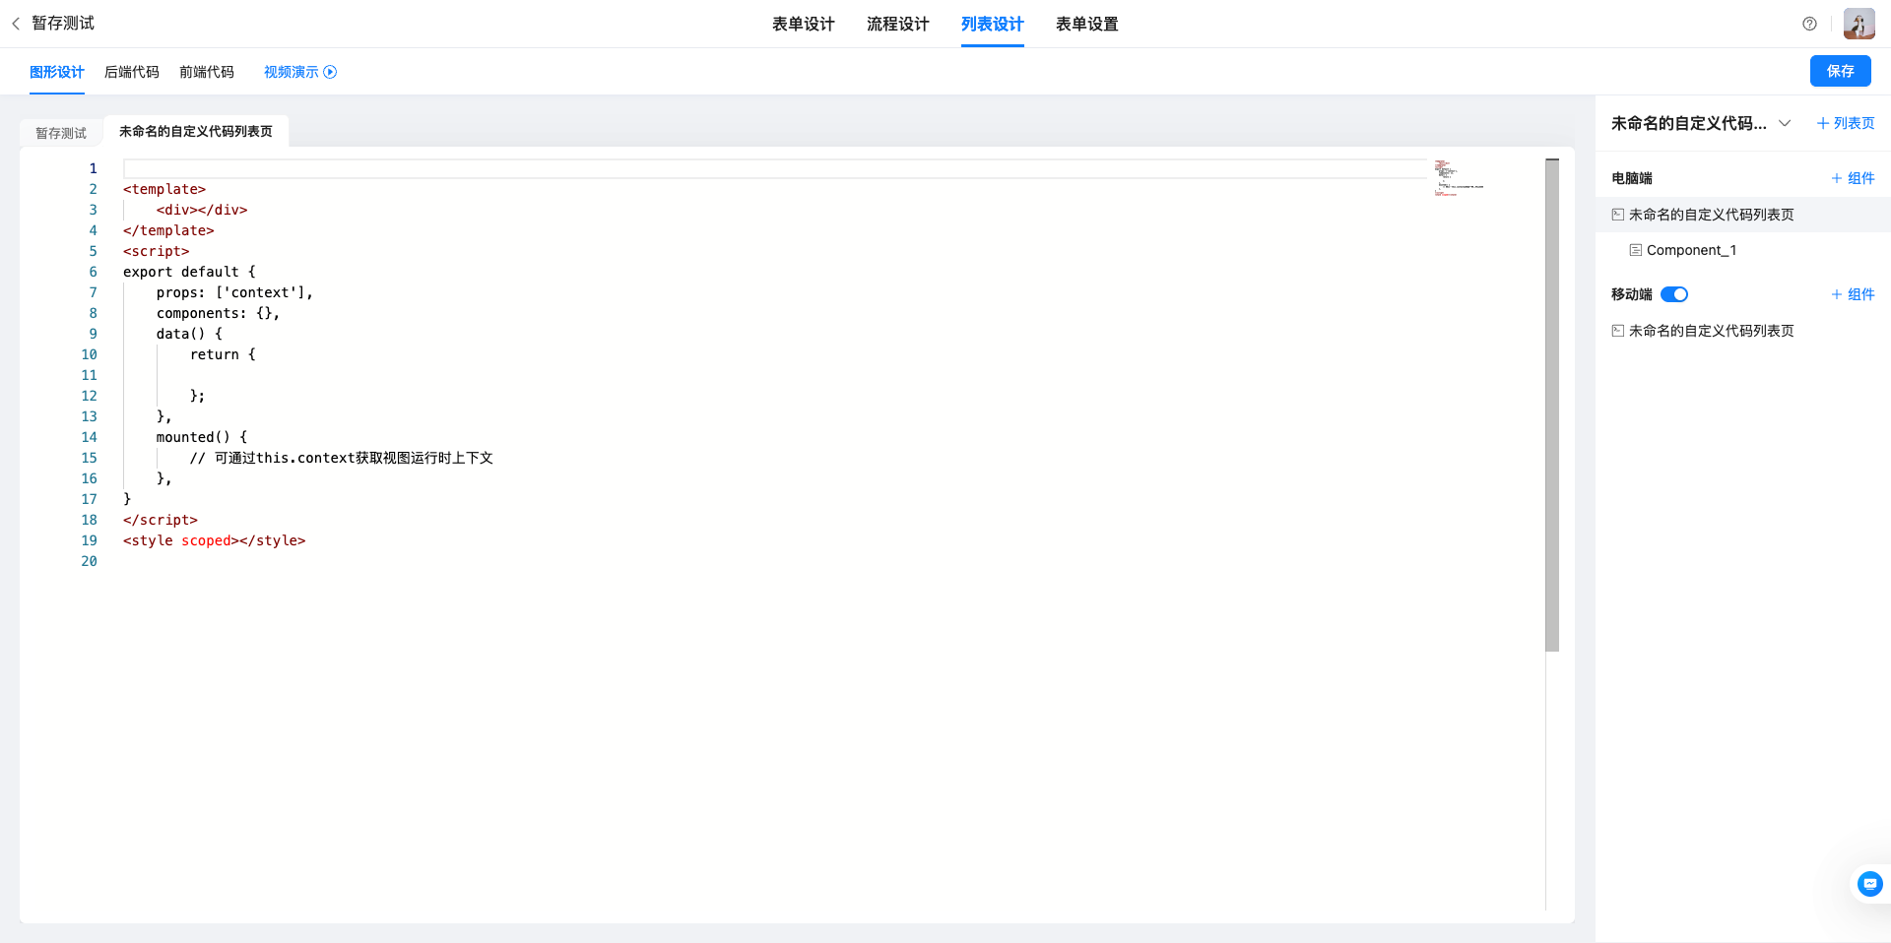Click line number 20 in gutter
Screen dimensions: 1891x943
coord(90,561)
